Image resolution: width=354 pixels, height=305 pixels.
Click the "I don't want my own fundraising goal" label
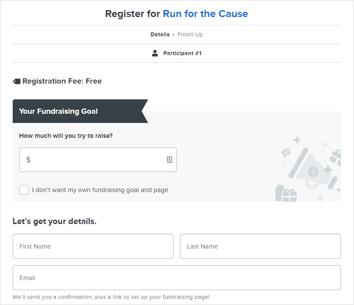[x=100, y=190]
